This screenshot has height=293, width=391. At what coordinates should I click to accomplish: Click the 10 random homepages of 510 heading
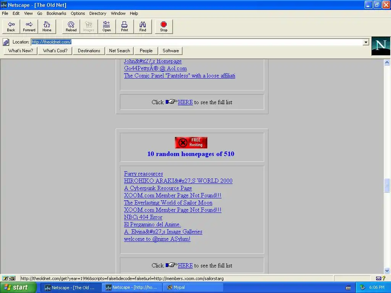191,154
